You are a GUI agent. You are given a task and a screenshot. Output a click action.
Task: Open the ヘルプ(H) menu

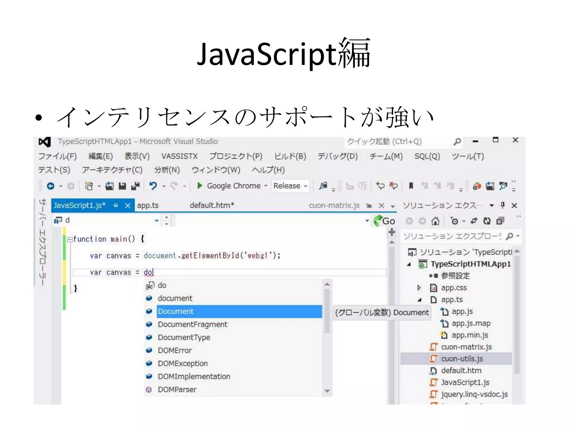pos(268,170)
